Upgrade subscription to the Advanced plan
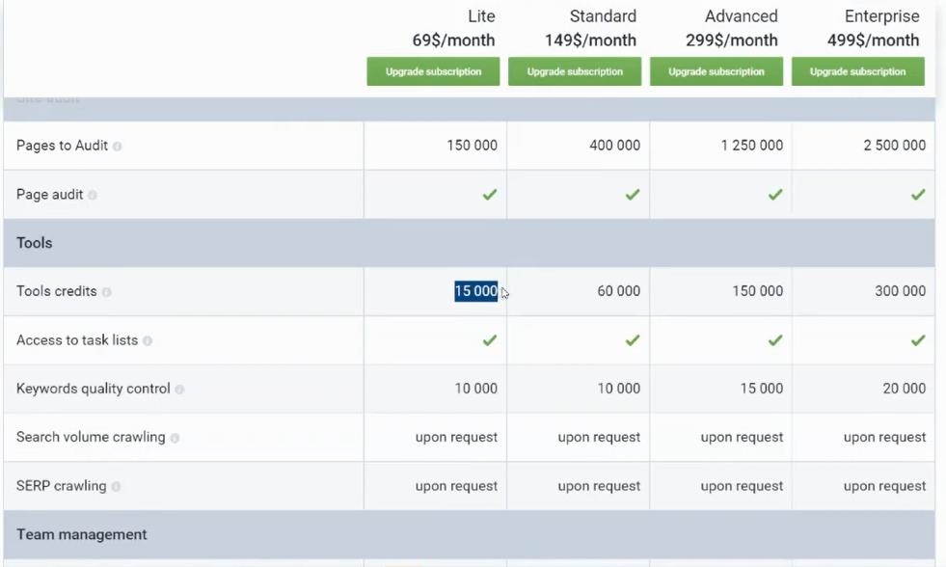Viewport: 946px width, 567px height. [x=716, y=71]
